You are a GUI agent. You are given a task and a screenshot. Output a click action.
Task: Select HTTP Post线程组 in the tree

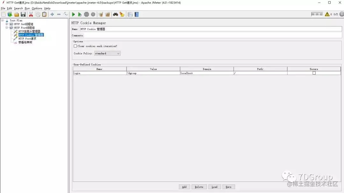coord(24,28)
